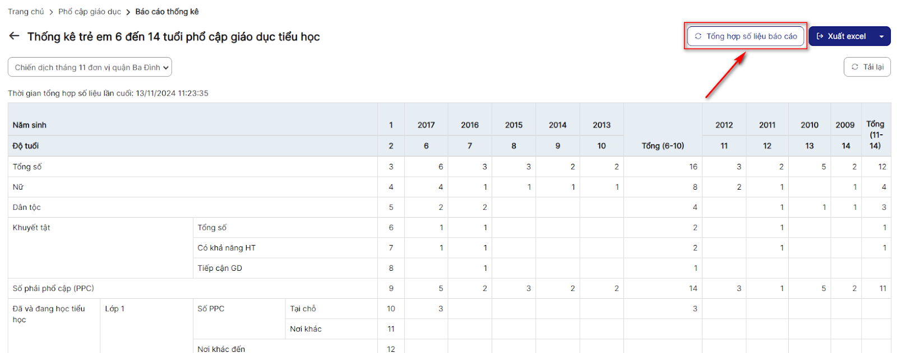Select the Tổng số row label

tap(27, 167)
